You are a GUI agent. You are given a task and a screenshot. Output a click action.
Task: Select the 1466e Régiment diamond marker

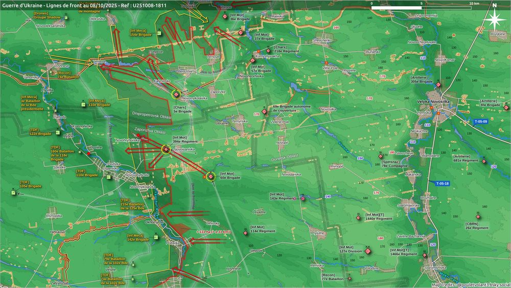pos(425,255)
